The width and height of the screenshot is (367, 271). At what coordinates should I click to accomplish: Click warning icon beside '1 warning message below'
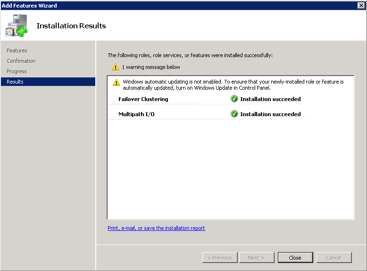click(x=116, y=67)
